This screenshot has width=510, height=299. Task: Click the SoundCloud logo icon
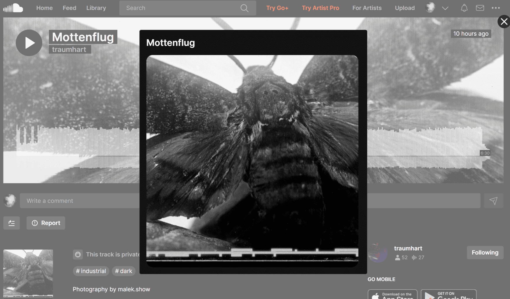point(13,8)
